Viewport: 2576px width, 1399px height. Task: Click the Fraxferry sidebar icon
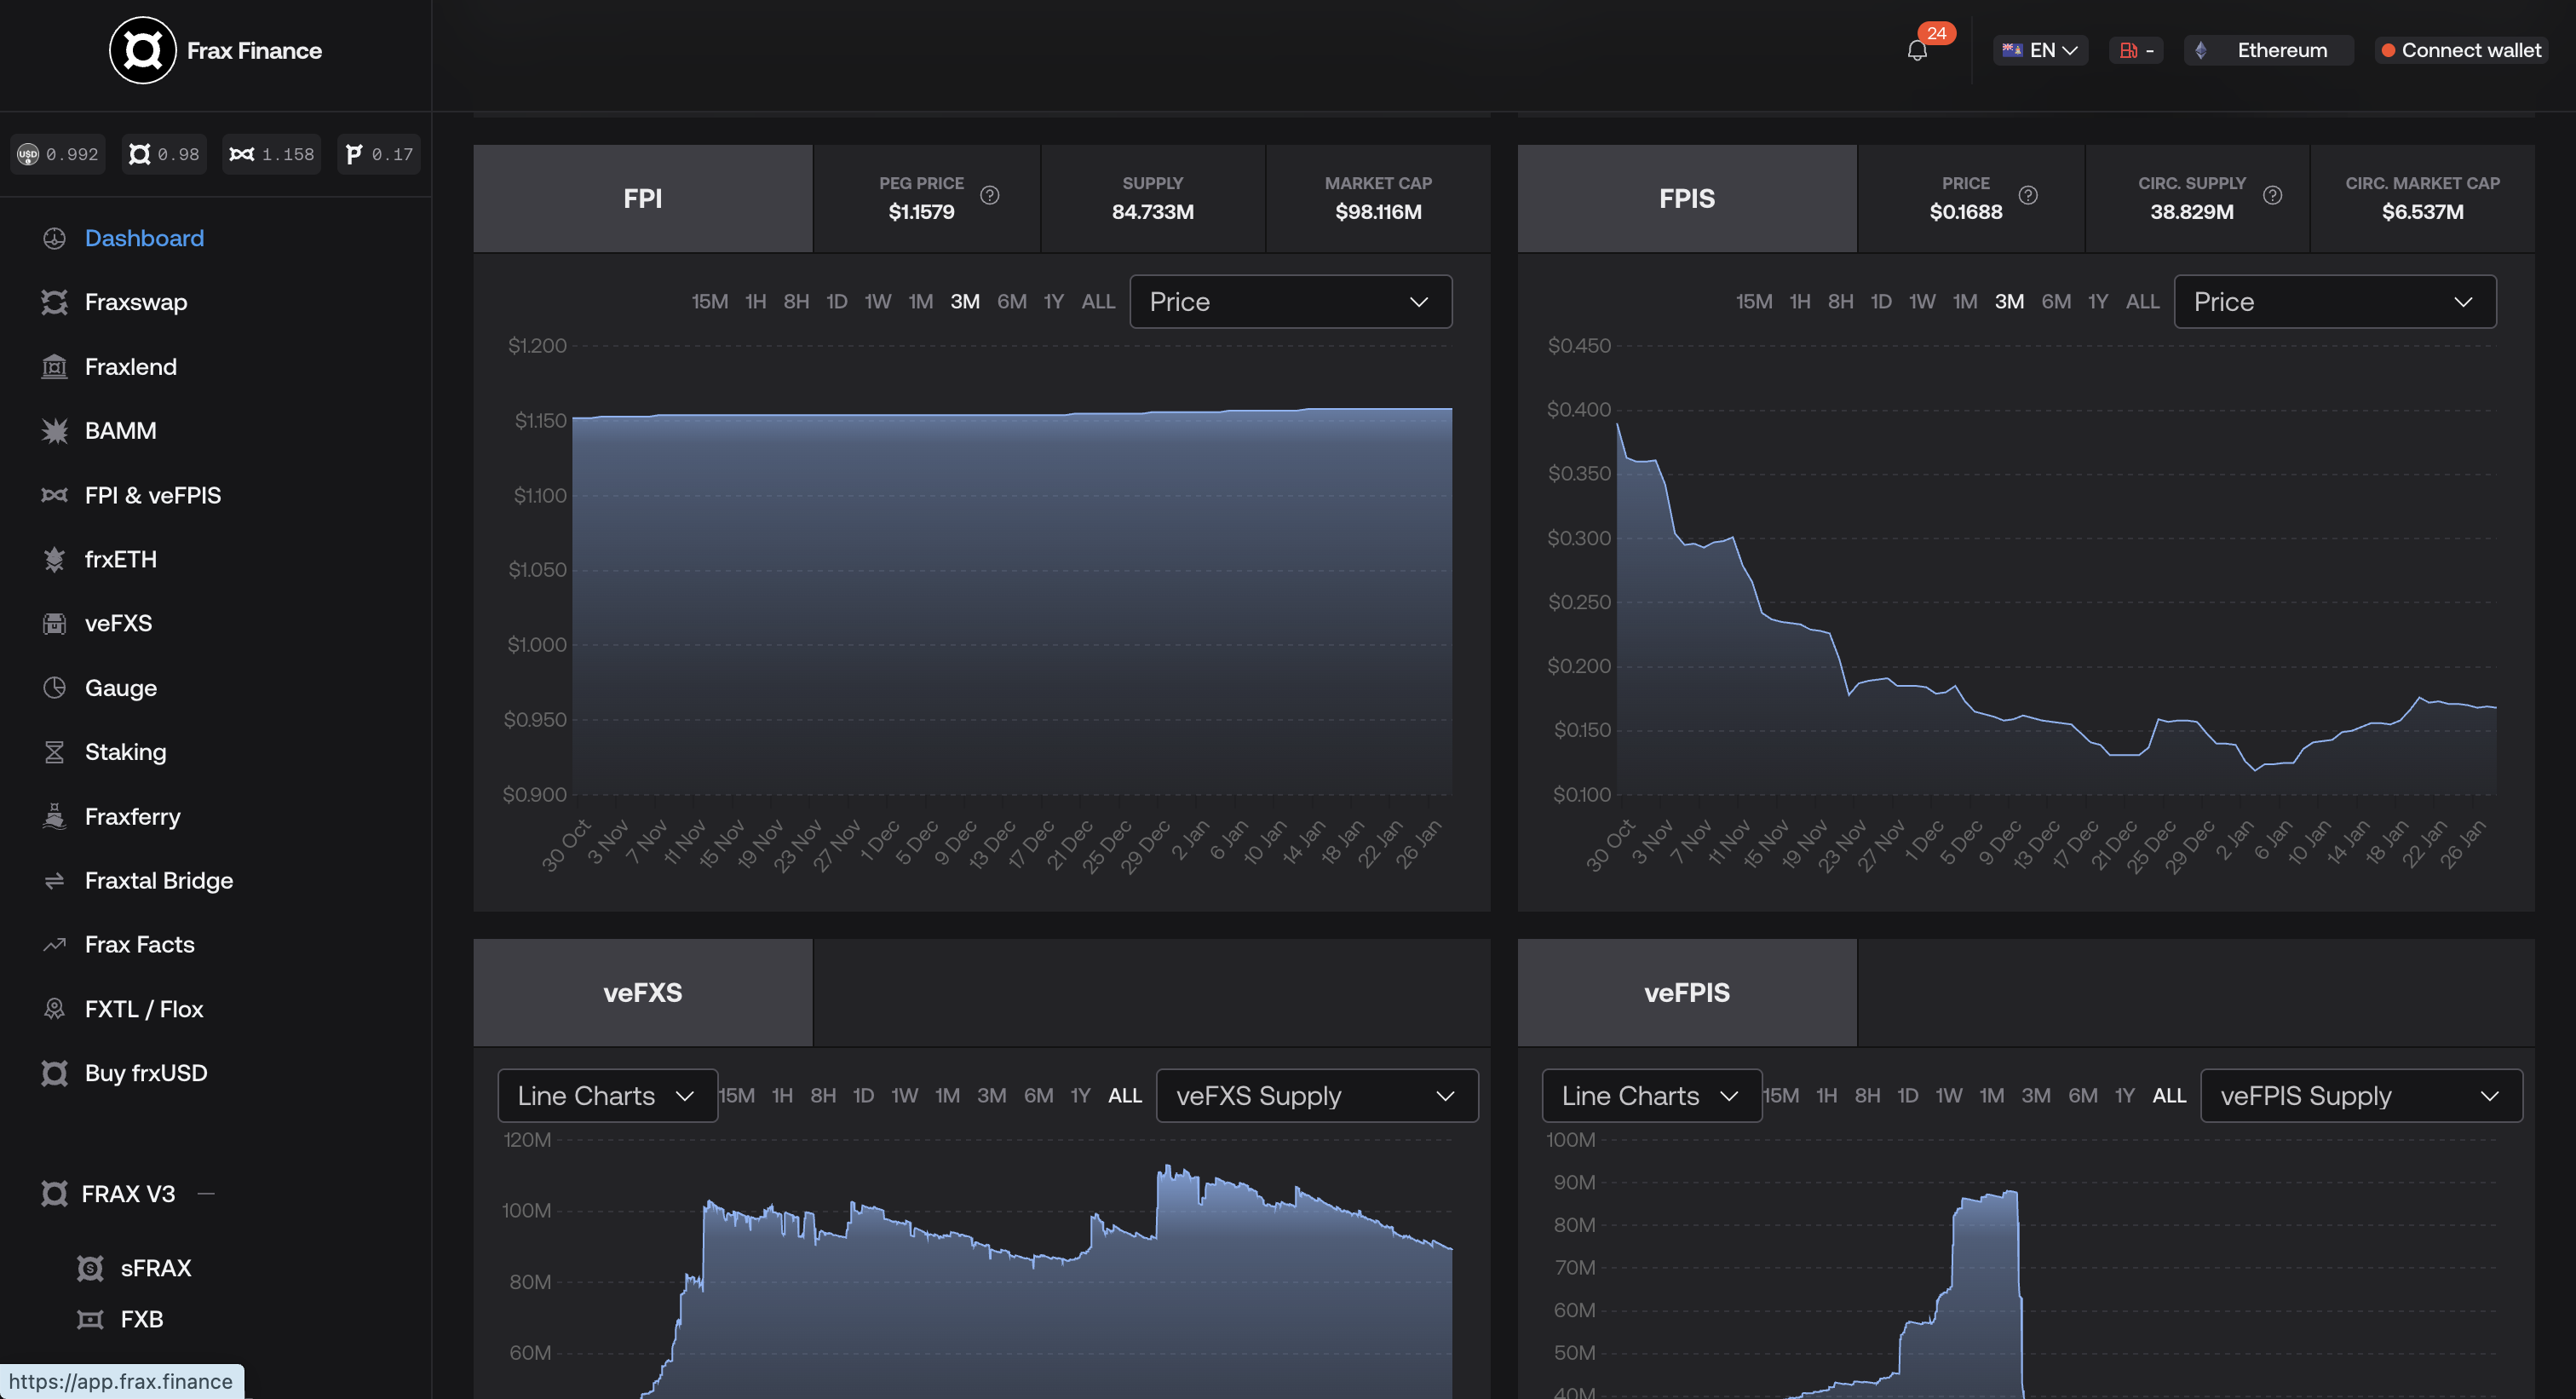pos(54,816)
